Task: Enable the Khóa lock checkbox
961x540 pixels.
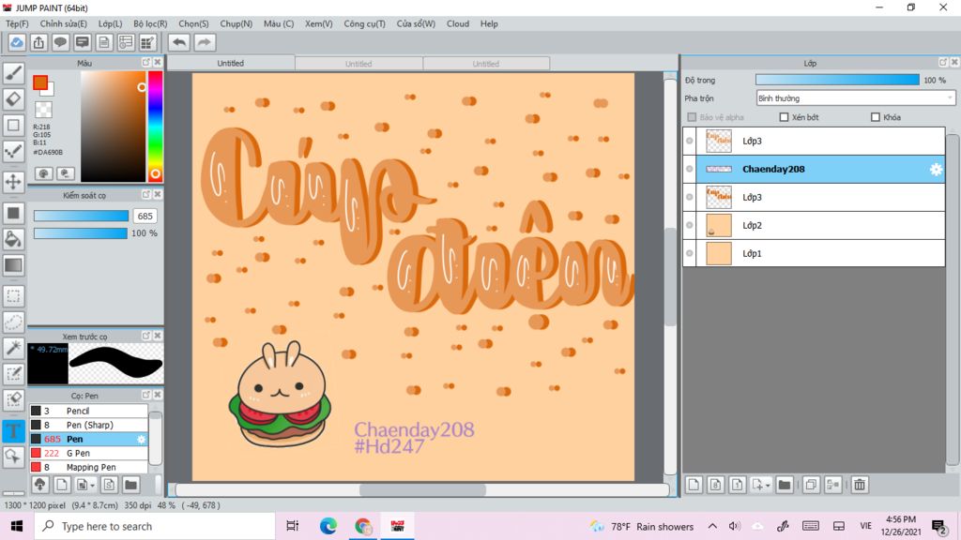Action: (x=876, y=117)
